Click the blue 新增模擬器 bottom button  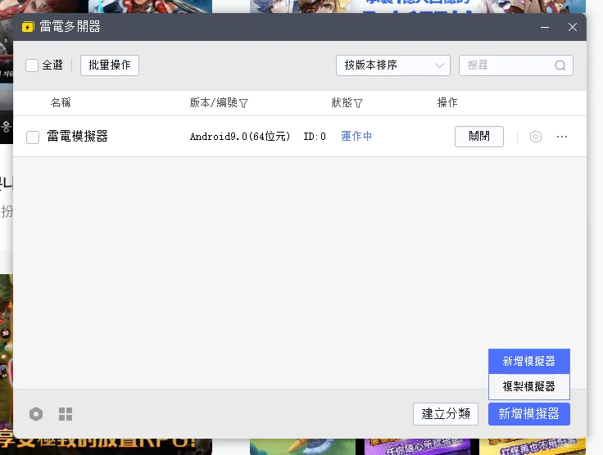pos(528,414)
